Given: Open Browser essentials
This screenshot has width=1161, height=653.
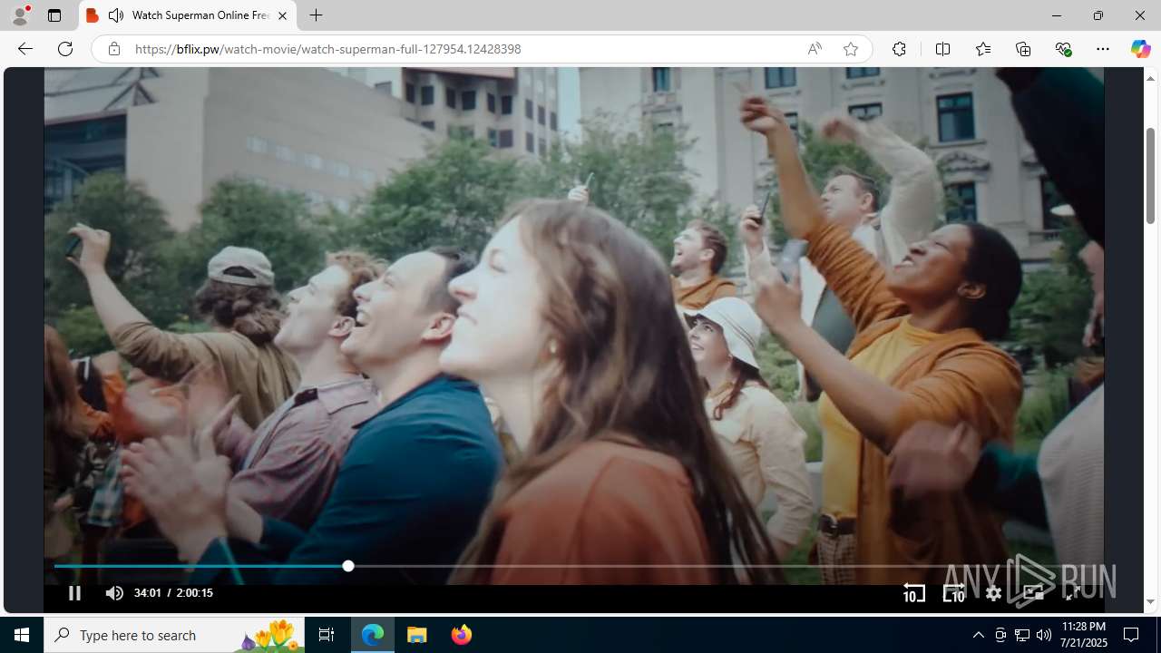Looking at the screenshot, I should (1063, 49).
